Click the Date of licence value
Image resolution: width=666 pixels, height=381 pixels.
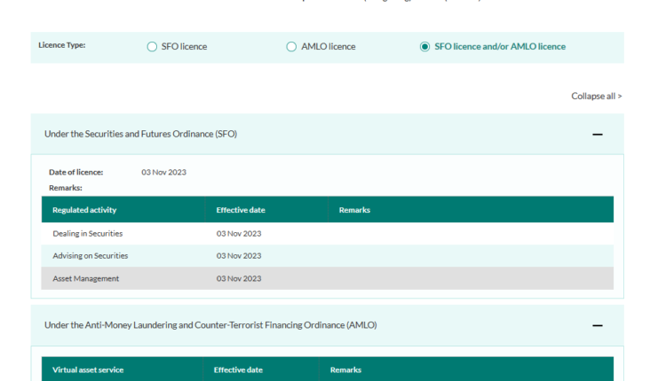click(x=163, y=172)
